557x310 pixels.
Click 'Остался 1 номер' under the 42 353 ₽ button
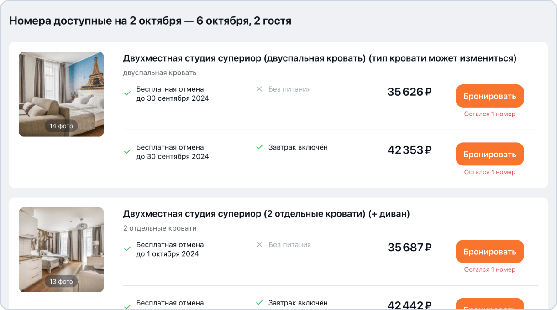pos(490,172)
